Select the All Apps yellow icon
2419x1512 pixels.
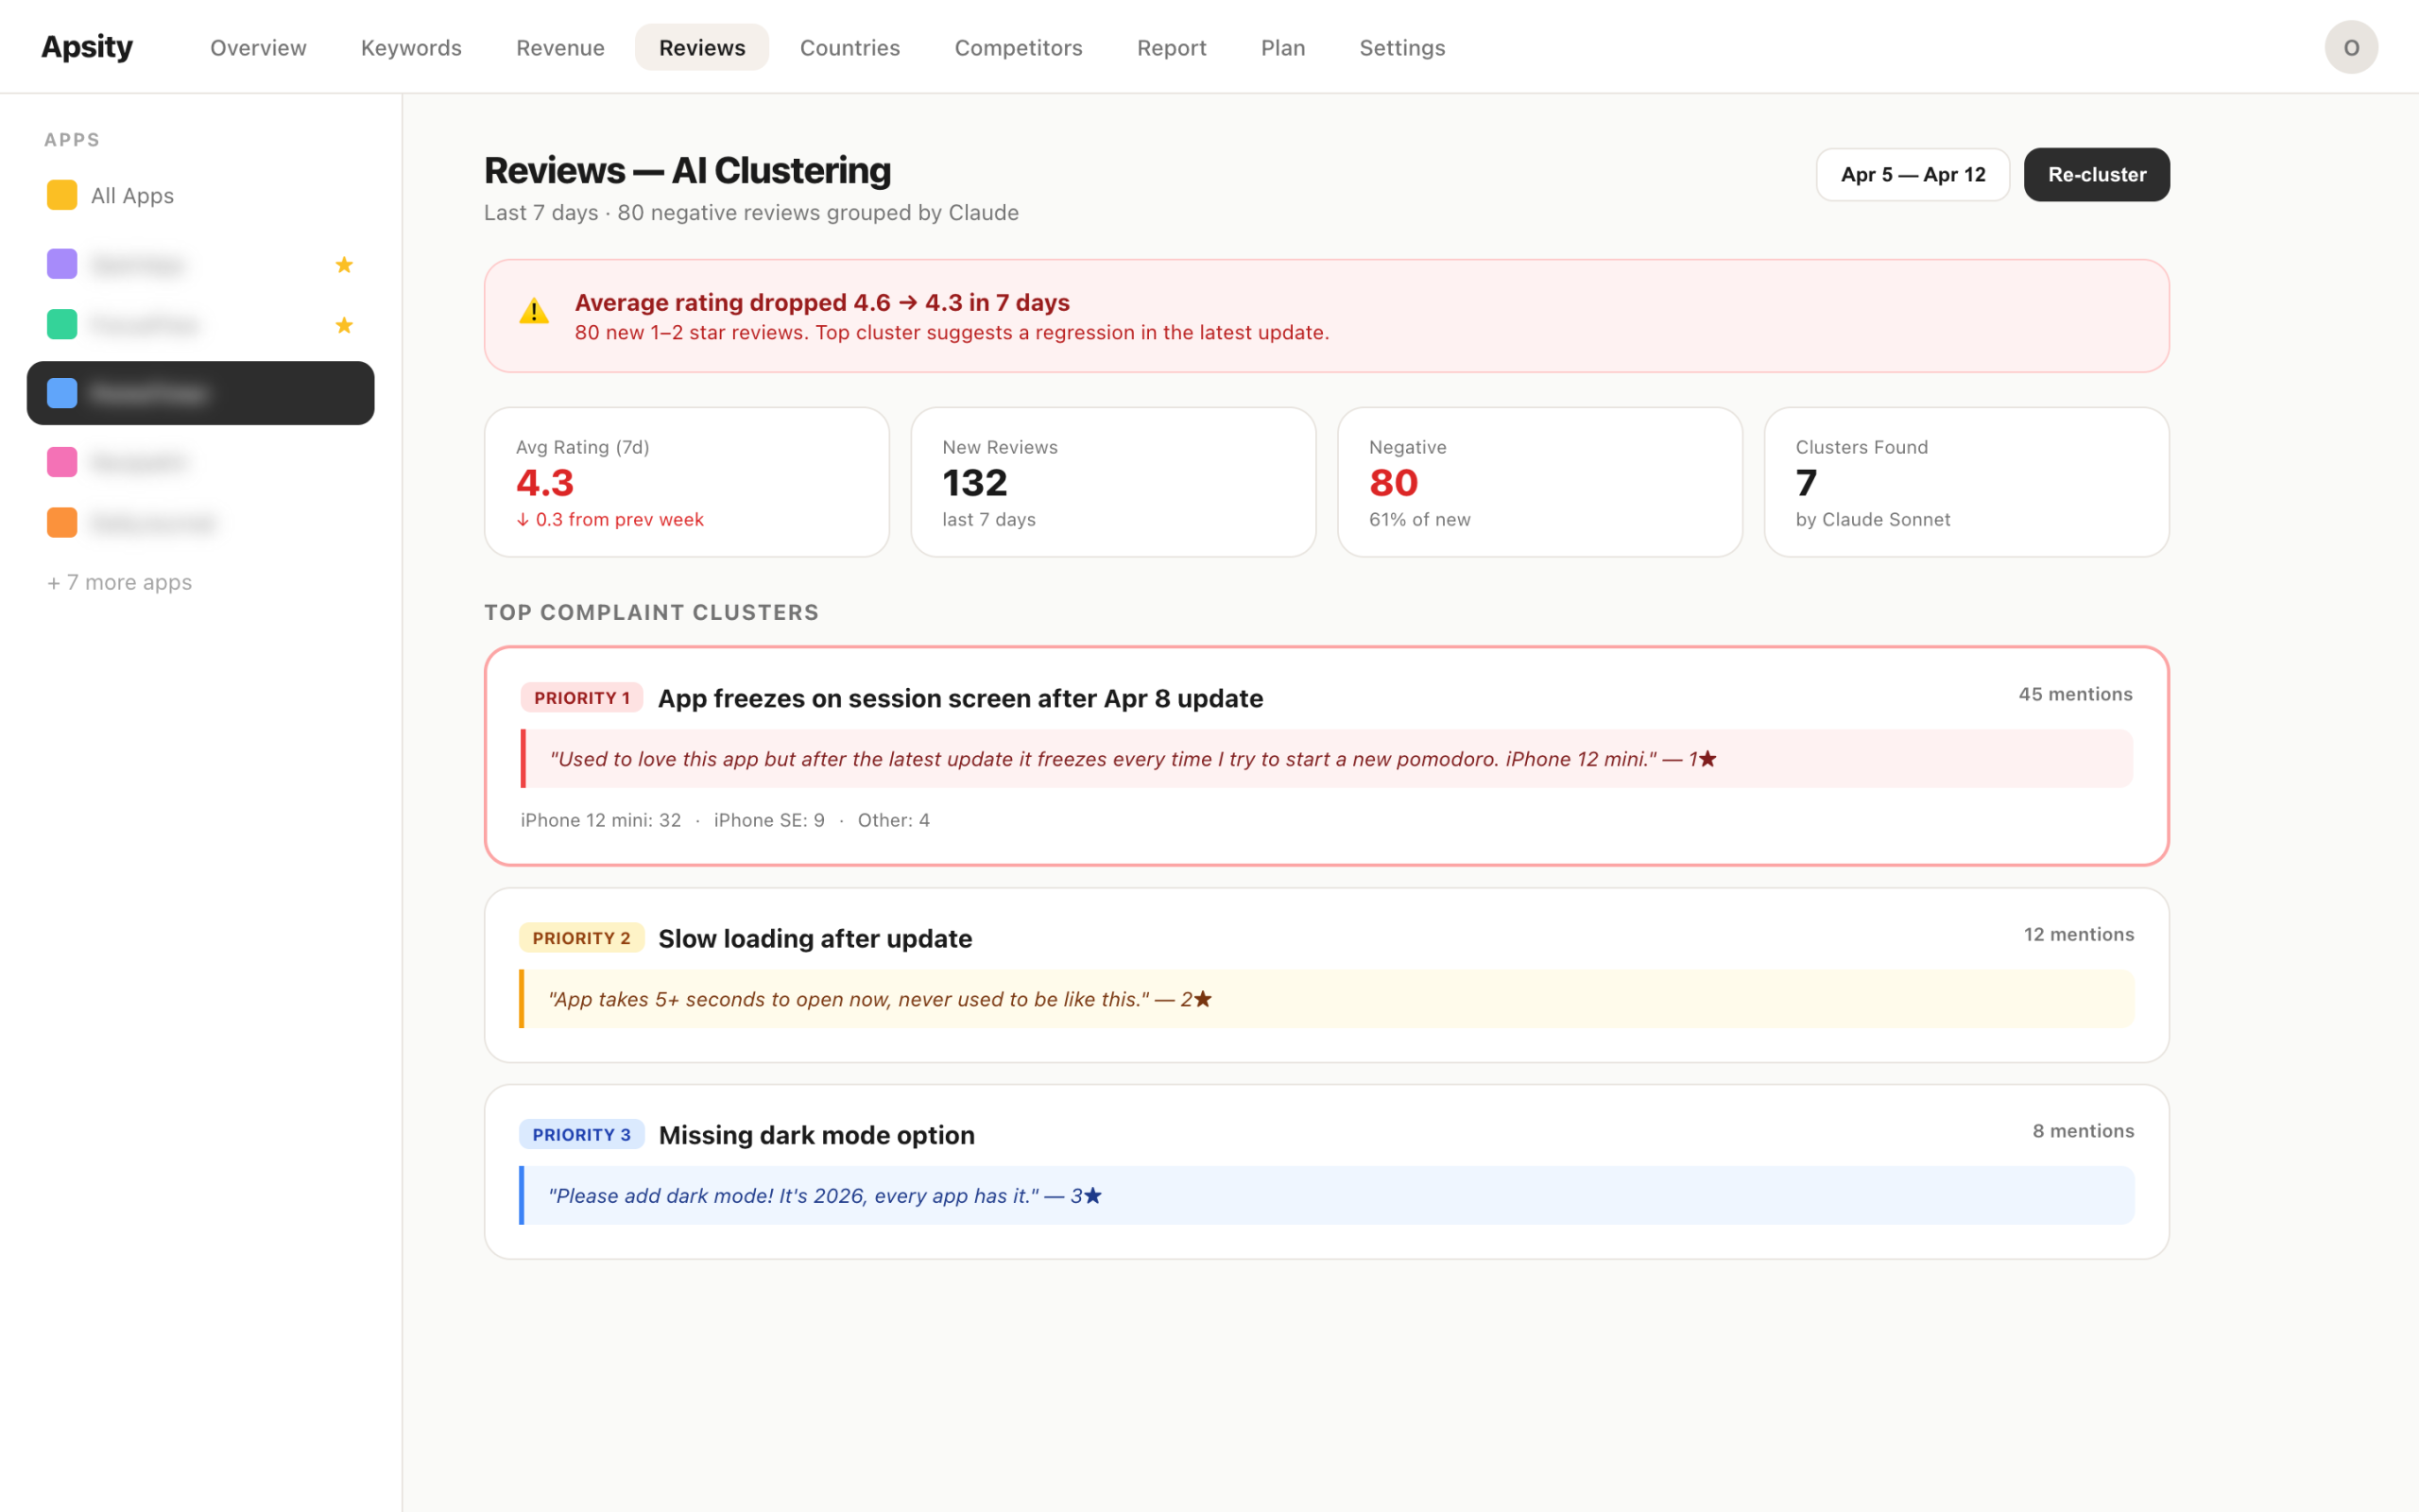(x=61, y=194)
